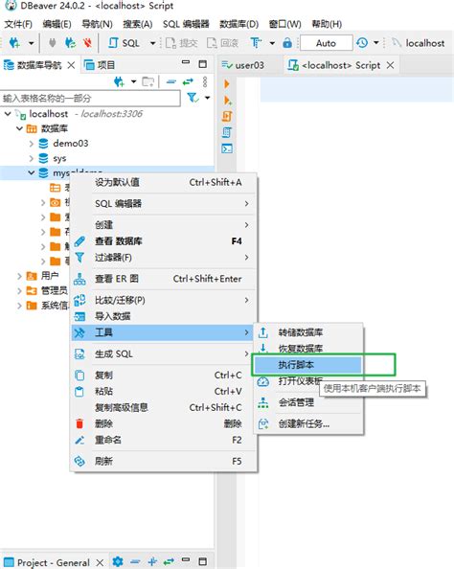The width and height of the screenshot is (454, 569).
Task: Open the SQL button dropdown arrow
Action: pos(153,43)
